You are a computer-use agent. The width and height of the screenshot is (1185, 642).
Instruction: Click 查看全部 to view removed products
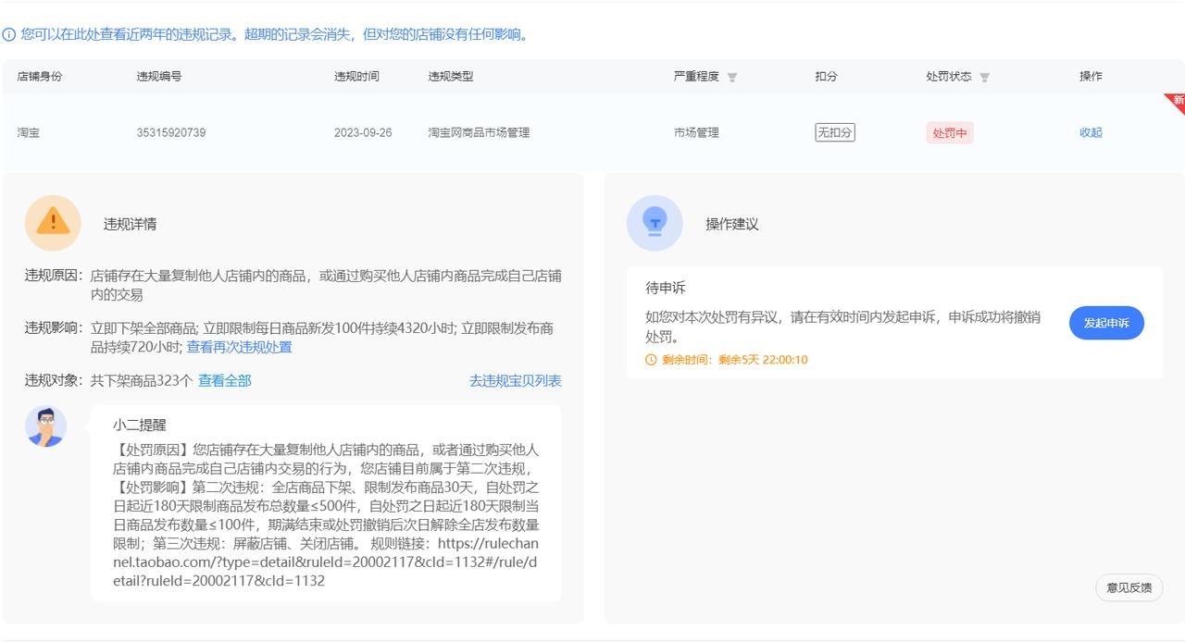pyautogui.click(x=224, y=380)
